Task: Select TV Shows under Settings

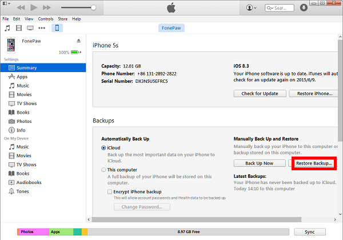Action: [43, 103]
